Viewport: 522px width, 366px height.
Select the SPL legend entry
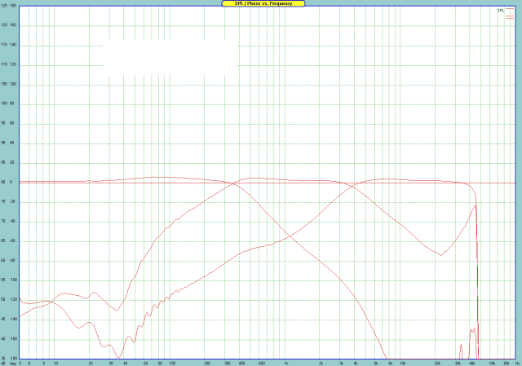tap(505, 11)
